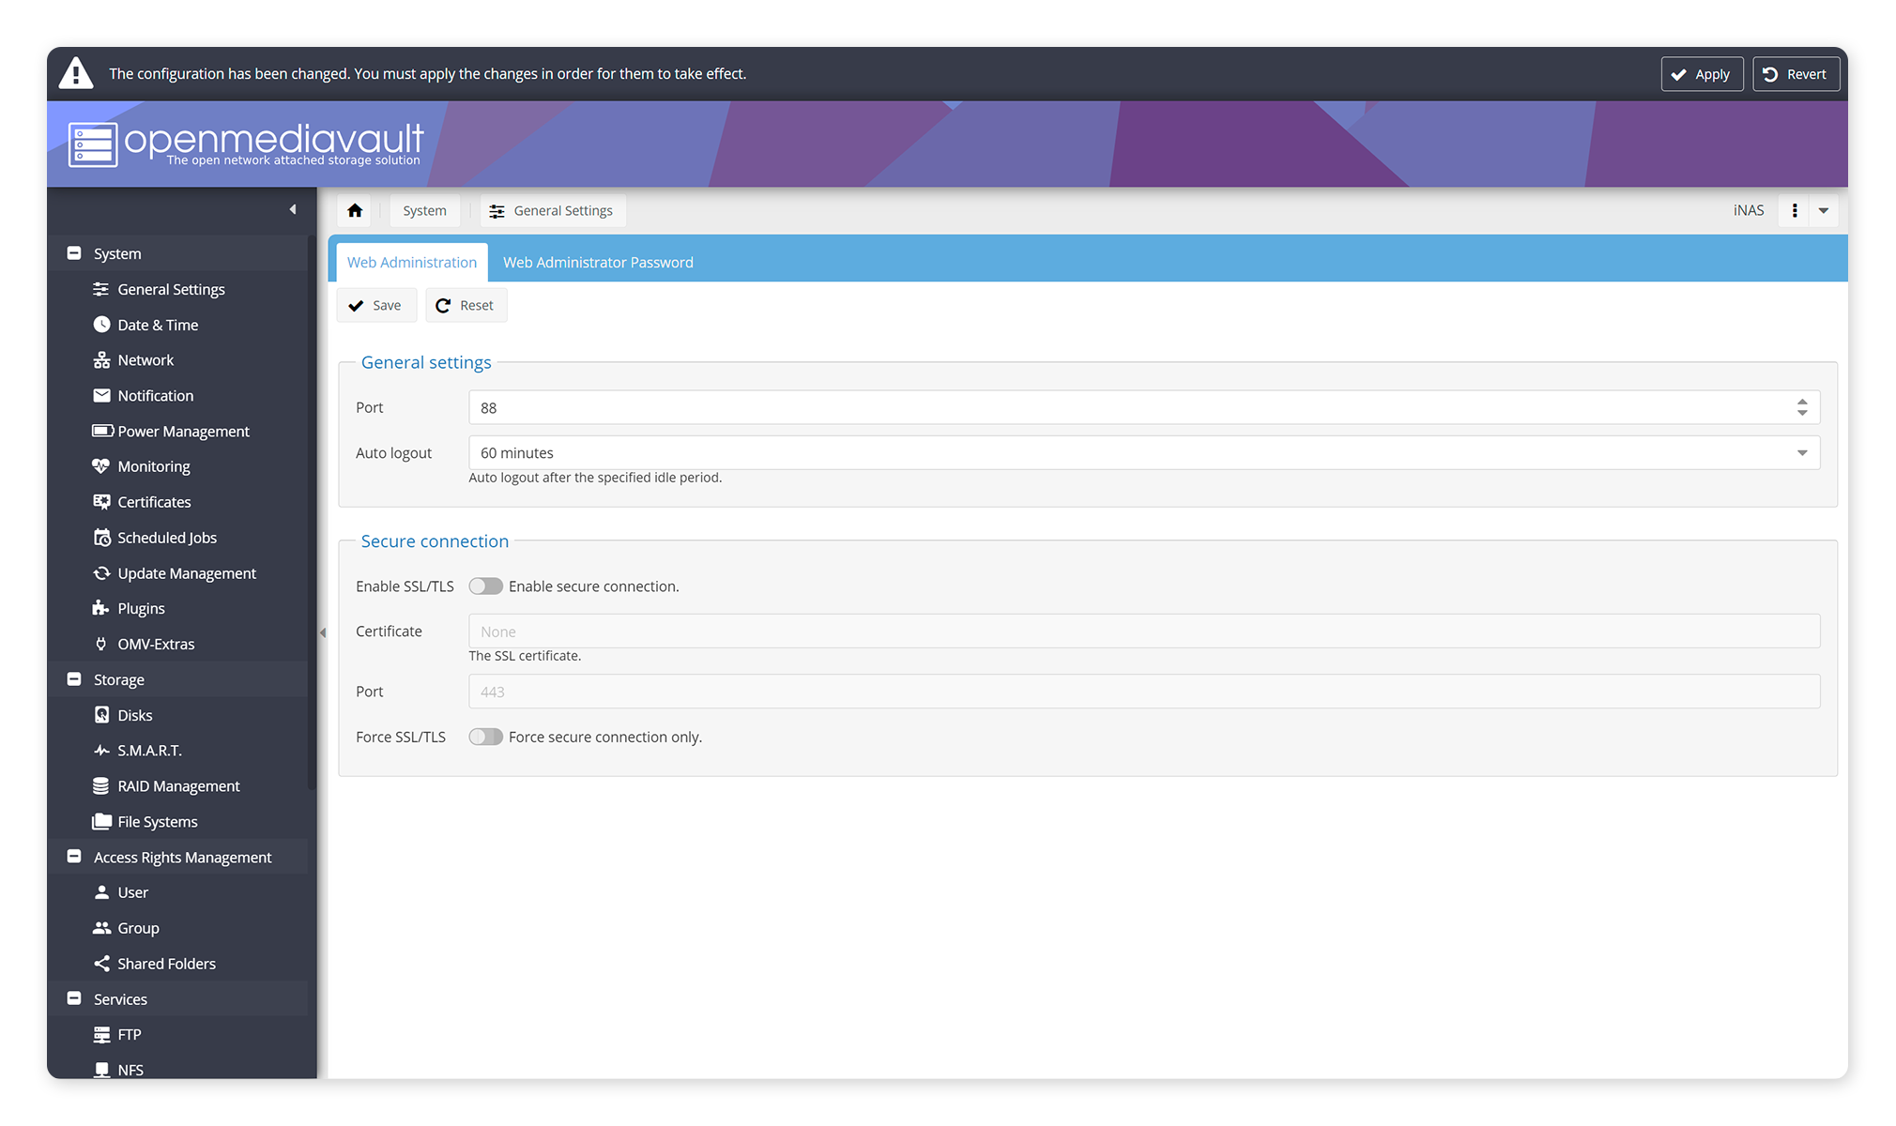Open Shared Folders share icon entry
Screen dimensions: 1896x1126
(x=101, y=964)
